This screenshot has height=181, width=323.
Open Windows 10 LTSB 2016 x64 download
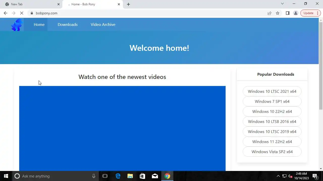tap(272, 122)
